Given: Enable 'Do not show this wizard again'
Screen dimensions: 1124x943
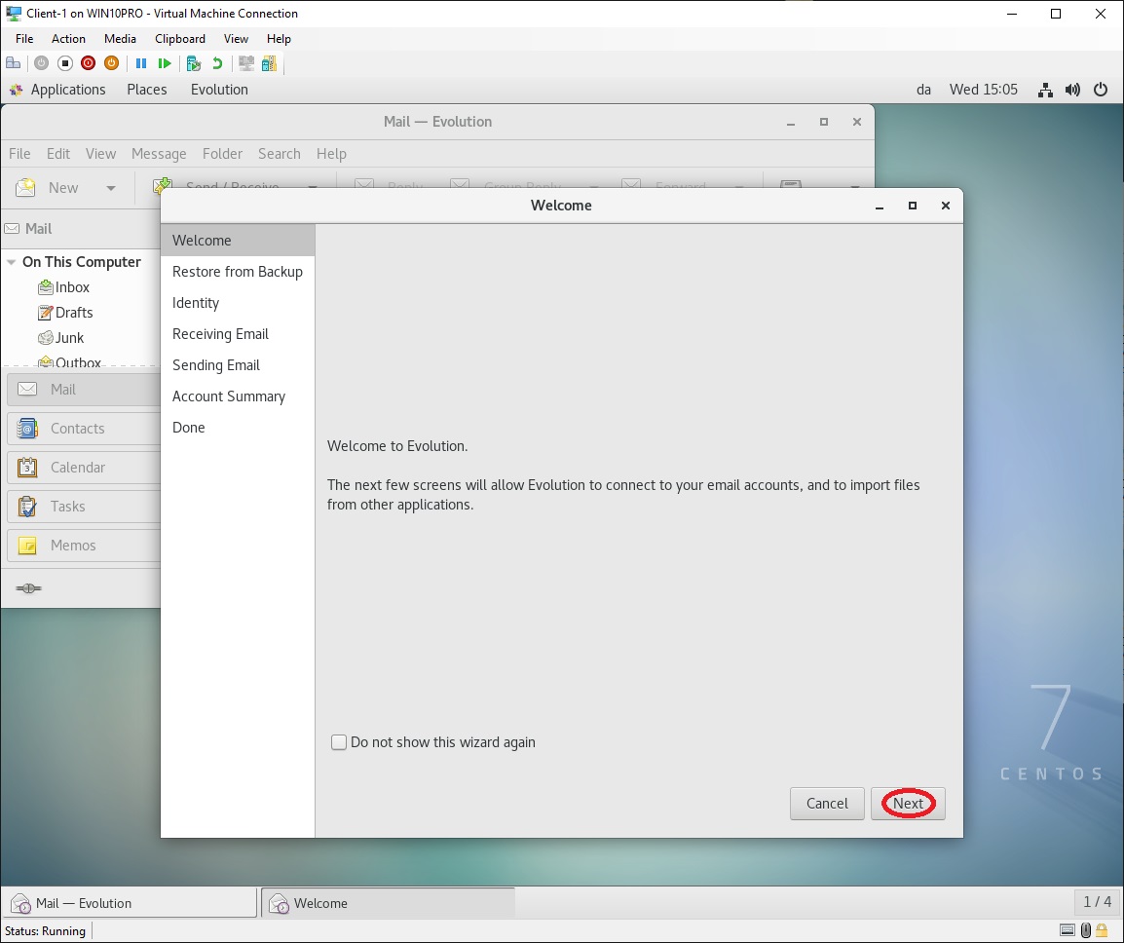Looking at the screenshot, I should tap(338, 742).
